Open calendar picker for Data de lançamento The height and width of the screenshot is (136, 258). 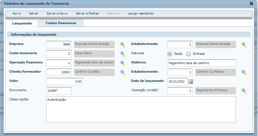coord(191,82)
